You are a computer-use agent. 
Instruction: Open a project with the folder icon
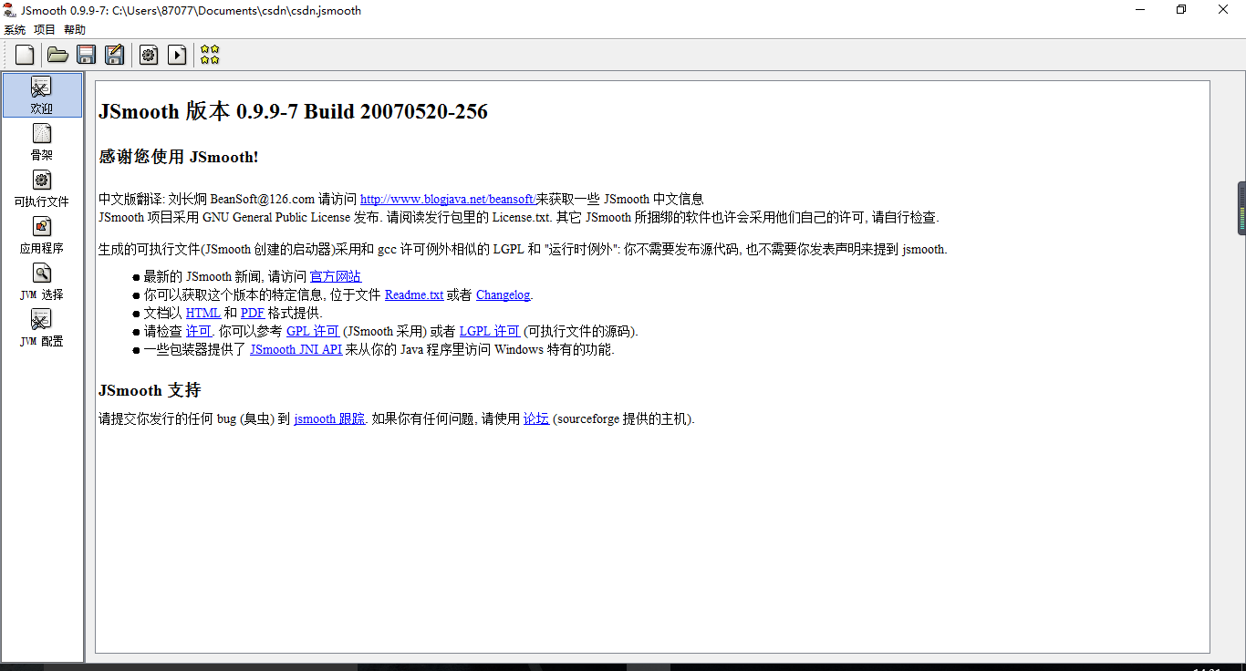[57, 55]
